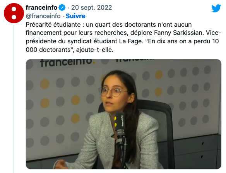This screenshot has width=226, height=173.
Task: Click the blue verified badge next to franceinfo
Action: click(x=62, y=8)
